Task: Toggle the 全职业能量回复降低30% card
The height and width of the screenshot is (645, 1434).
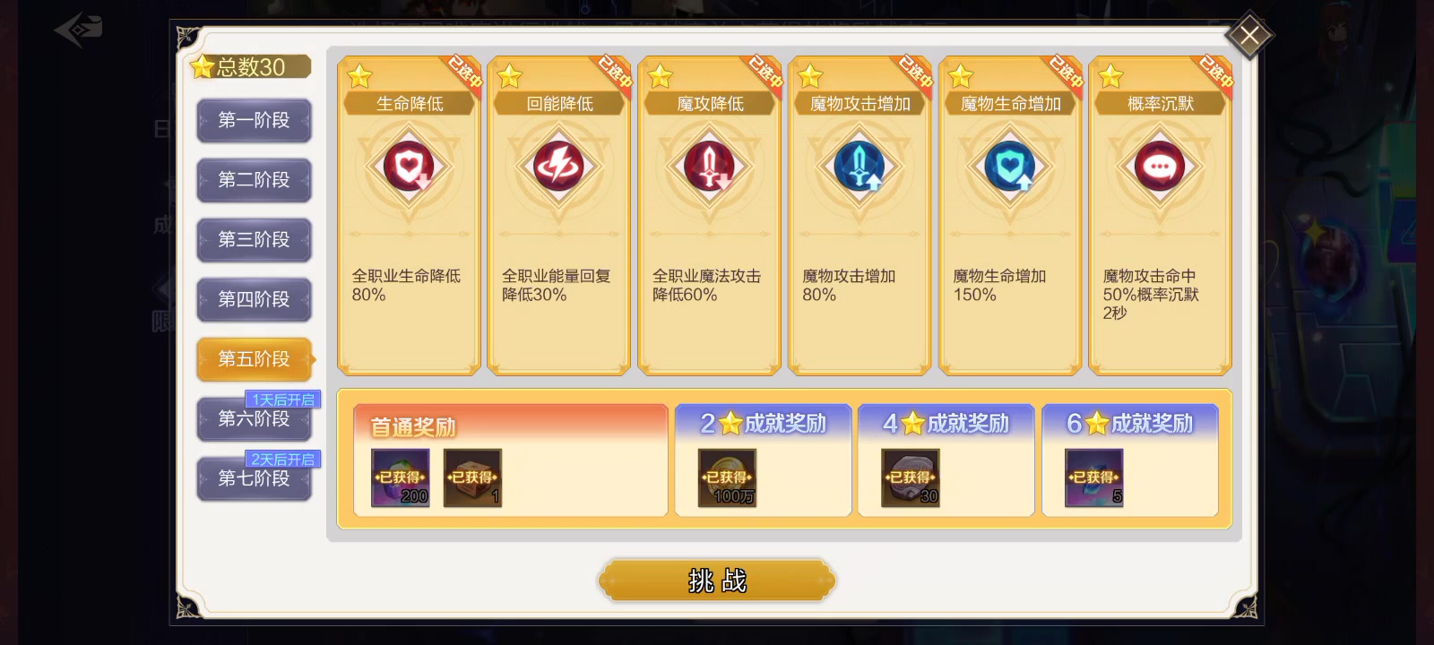Action: pos(558,215)
